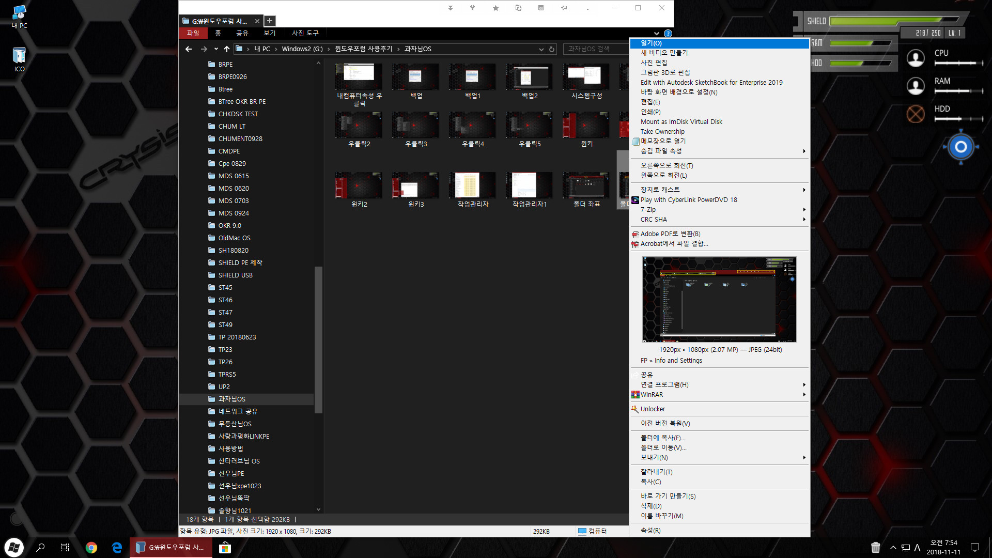
Task: Choose 오른쪽으로 회전(T)
Action: (719, 165)
